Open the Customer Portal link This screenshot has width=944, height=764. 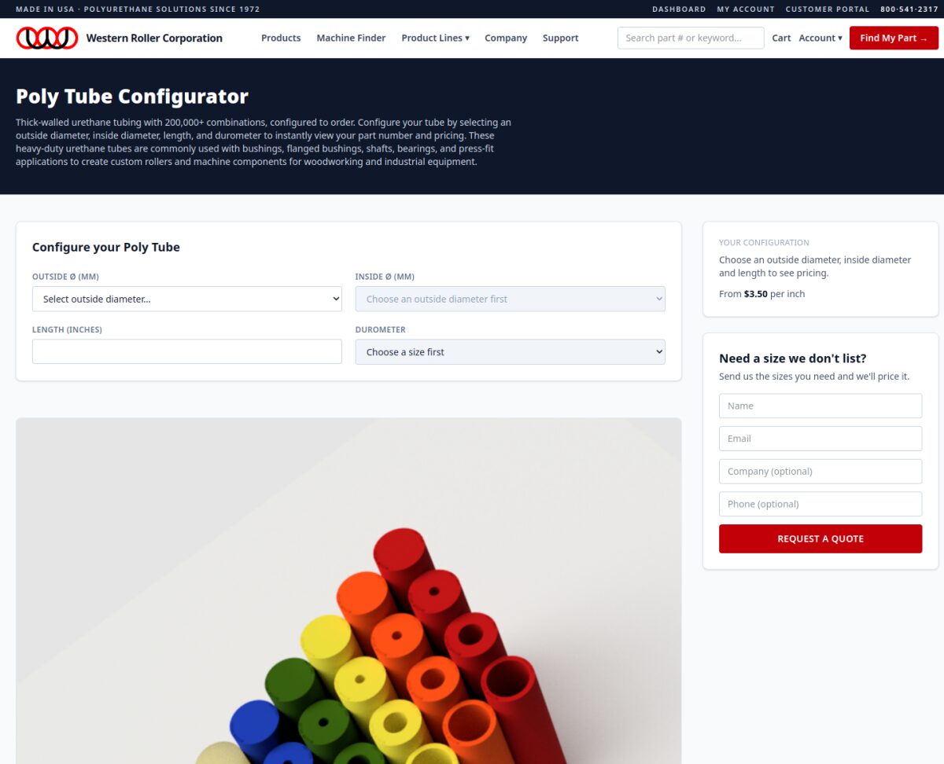pyautogui.click(x=828, y=9)
